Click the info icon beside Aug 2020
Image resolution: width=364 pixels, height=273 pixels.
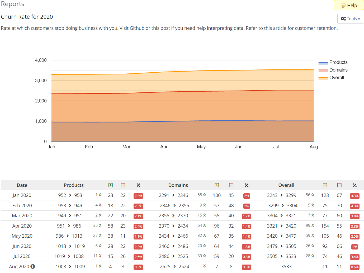[x=33, y=266]
